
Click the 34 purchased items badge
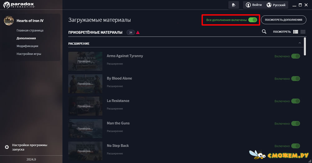pos(130,32)
